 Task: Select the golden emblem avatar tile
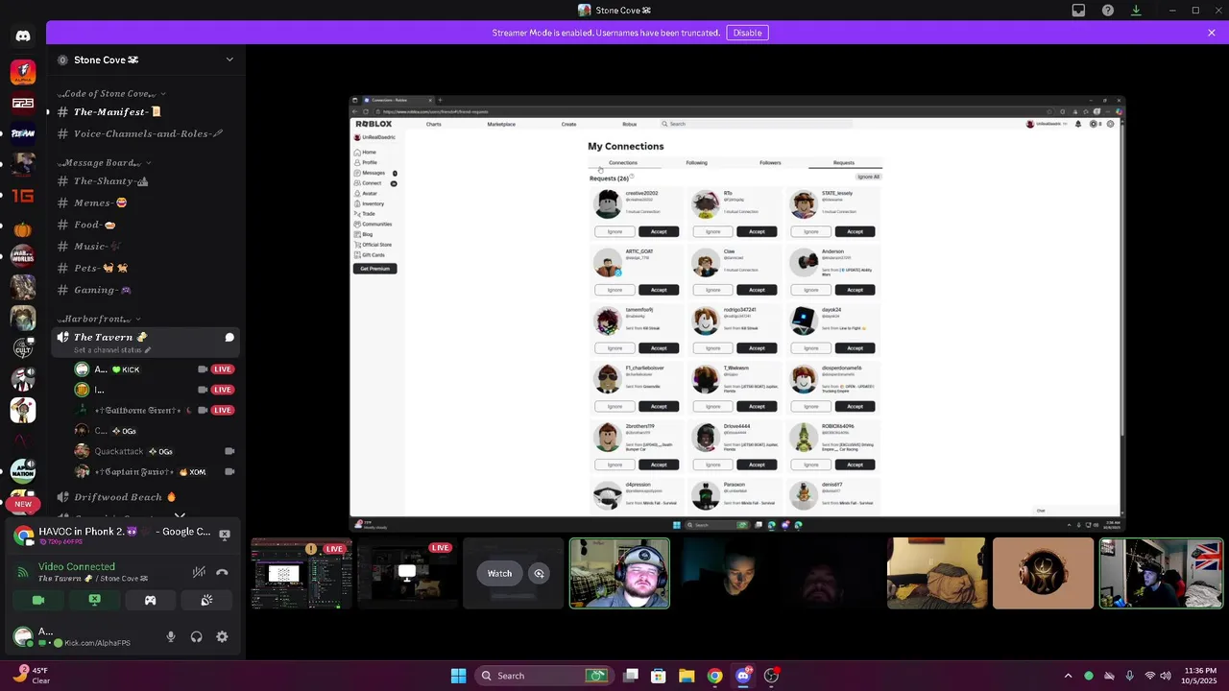pyautogui.click(x=1043, y=574)
